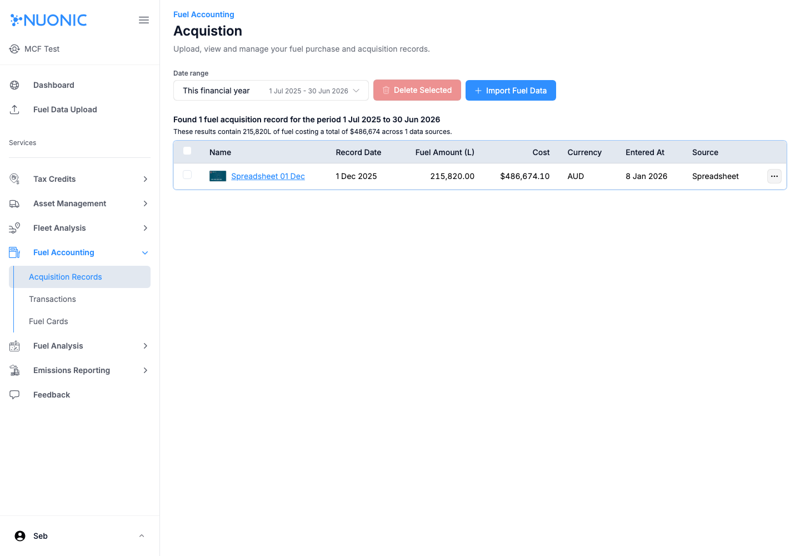Click the hamburger menu to collapse sidebar

tap(144, 19)
